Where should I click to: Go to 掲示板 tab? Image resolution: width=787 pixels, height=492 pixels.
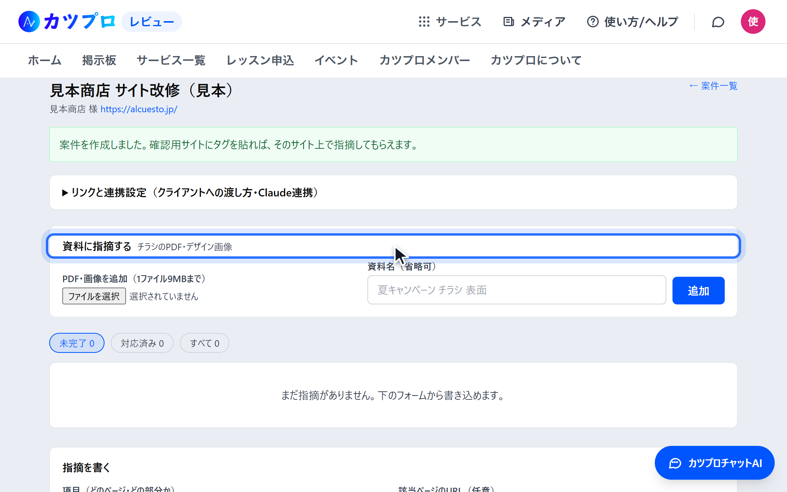click(99, 60)
